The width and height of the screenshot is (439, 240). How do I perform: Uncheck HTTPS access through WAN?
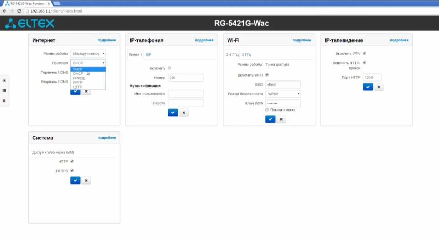tap(72, 171)
